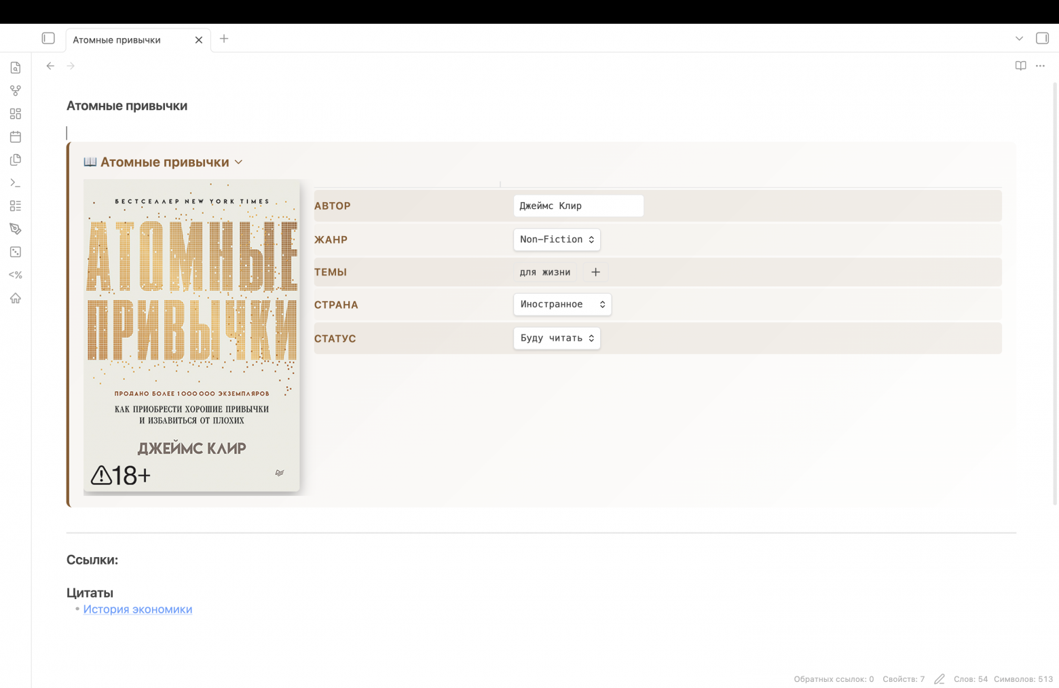Click the templates (stacked pages) ribbon icon
The height and width of the screenshot is (688, 1059).
16,160
